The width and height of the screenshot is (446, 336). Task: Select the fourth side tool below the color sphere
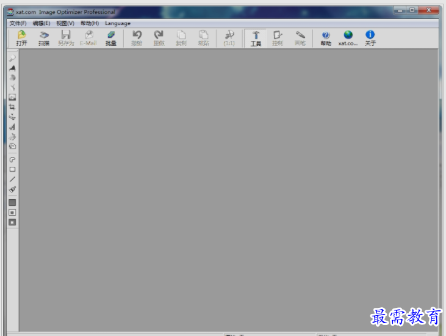[x=12, y=87]
